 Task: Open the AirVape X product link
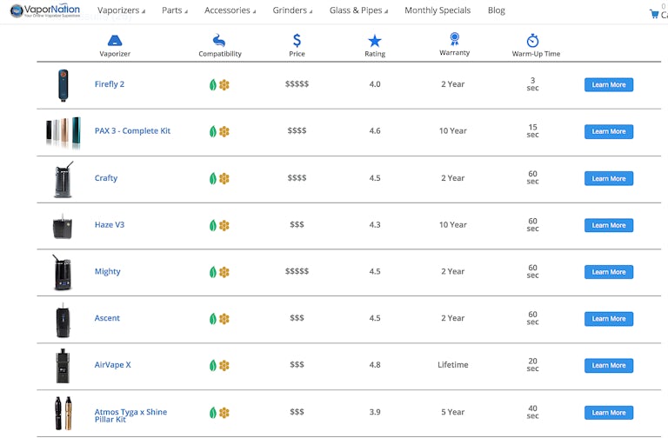click(x=112, y=365)
